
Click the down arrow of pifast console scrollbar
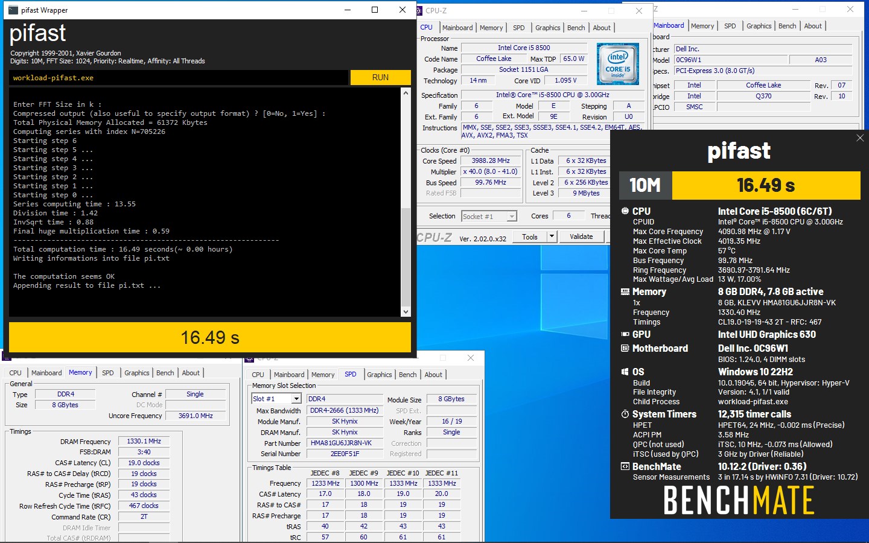tap(406, 312)
